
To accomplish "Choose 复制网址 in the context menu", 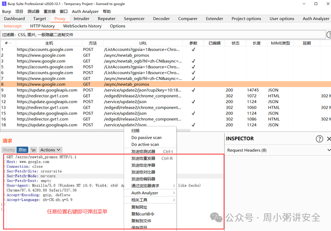I will pos(150,207).
